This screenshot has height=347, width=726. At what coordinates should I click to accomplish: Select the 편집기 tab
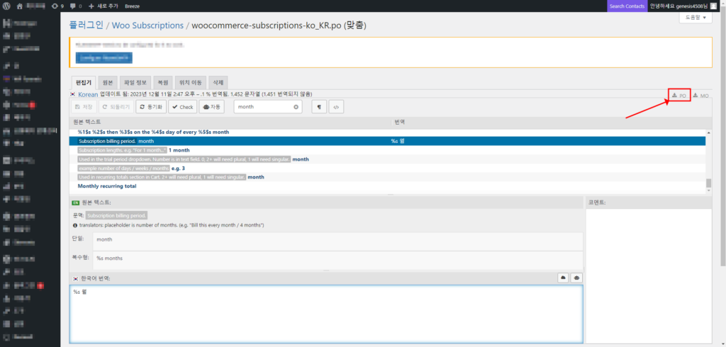click(x=84, y=82)
